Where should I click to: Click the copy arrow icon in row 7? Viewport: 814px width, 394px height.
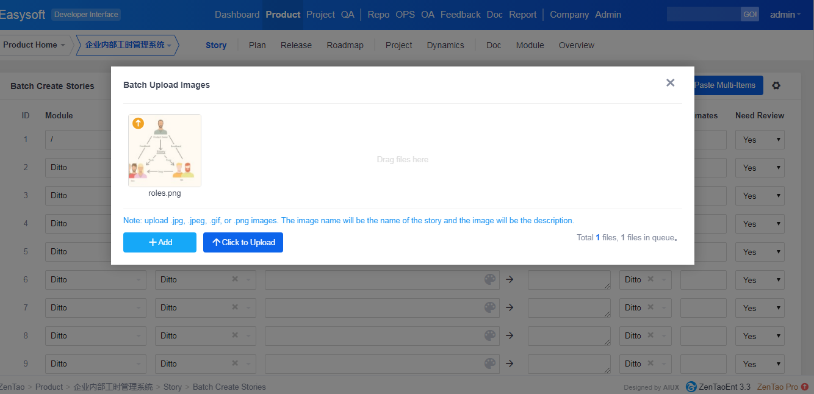510,307
